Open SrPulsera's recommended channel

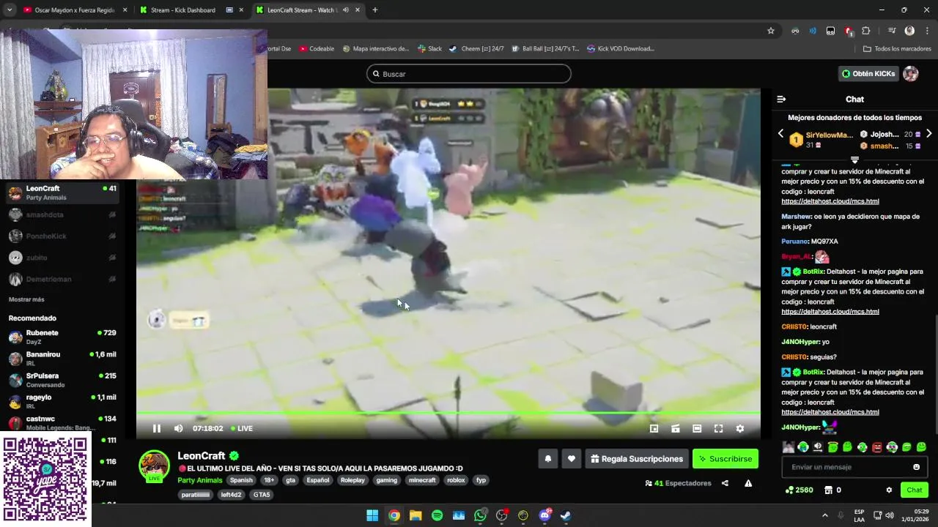(x=62, y=380)
